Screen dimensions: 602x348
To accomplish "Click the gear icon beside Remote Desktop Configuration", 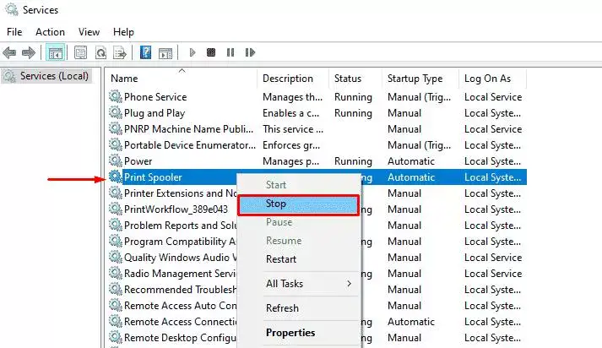I will (115, 337).
